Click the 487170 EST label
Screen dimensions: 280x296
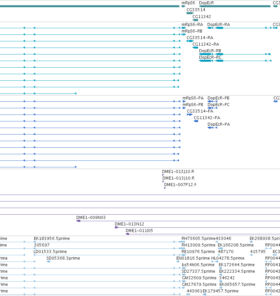click(226, 252)
